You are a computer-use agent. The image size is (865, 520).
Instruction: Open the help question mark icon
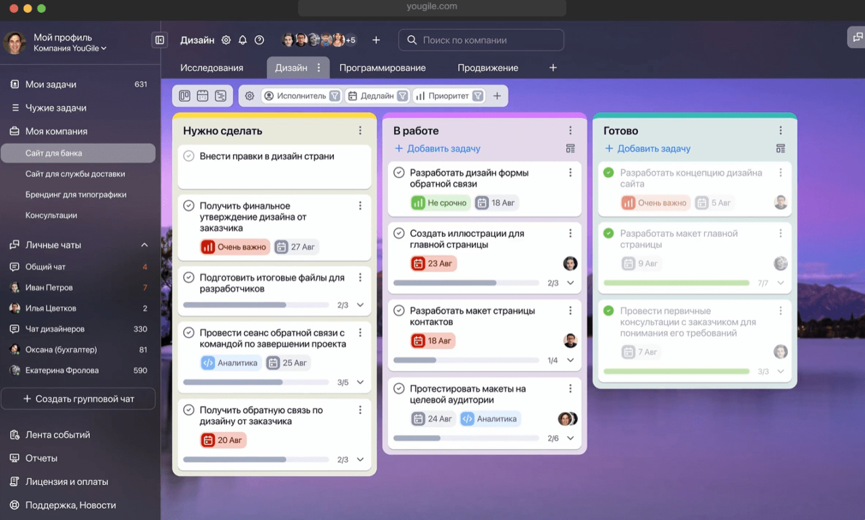pos(259,40)
